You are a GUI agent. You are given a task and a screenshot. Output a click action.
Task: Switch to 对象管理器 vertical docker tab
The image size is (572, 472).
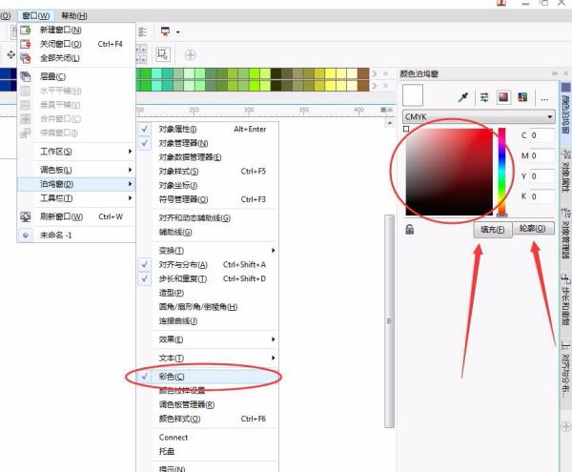click(x=565, y=233)
